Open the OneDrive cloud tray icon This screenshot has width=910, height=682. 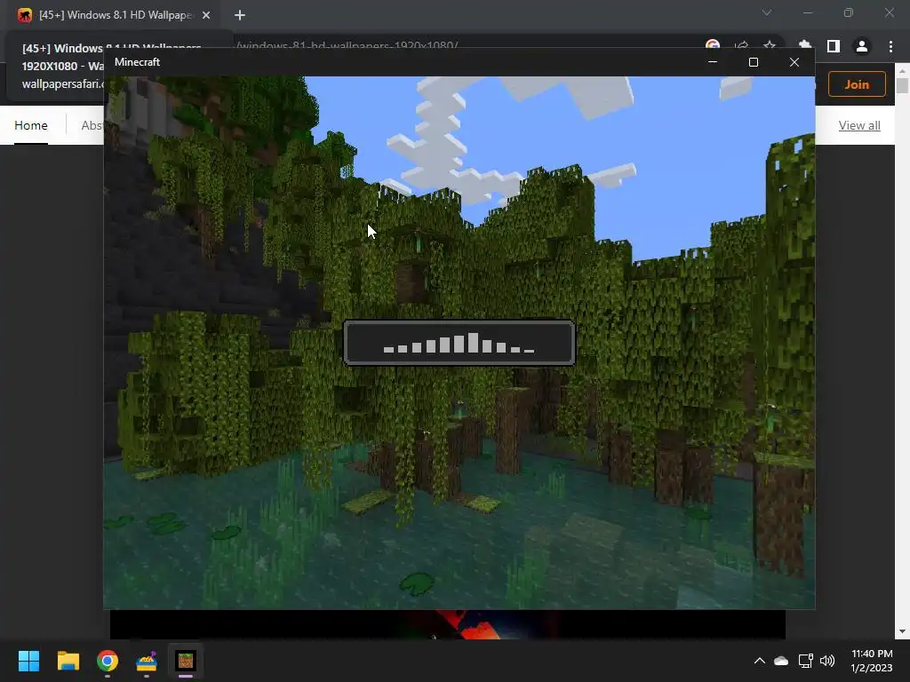pyautogui.click(x=781, y=661)
